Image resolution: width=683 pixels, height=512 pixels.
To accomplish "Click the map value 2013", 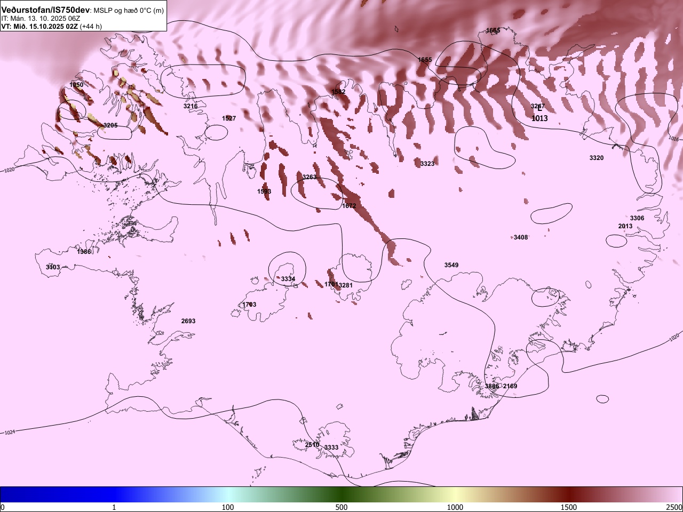I will point(625,226).
